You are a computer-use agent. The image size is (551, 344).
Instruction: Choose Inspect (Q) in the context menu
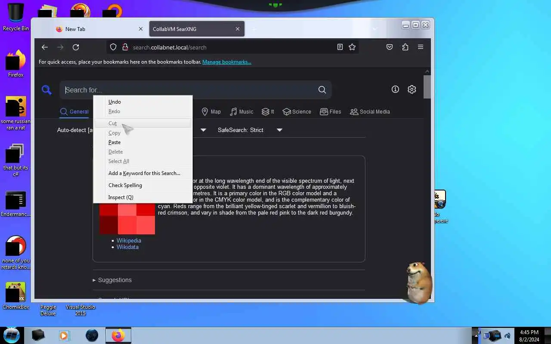(142, 197)
